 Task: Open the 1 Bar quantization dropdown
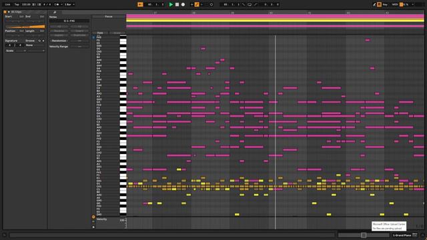(69, 5)
